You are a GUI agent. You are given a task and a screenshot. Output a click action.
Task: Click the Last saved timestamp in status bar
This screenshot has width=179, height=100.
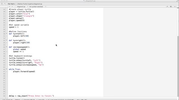pyautogui.click(x=62, y=99)
